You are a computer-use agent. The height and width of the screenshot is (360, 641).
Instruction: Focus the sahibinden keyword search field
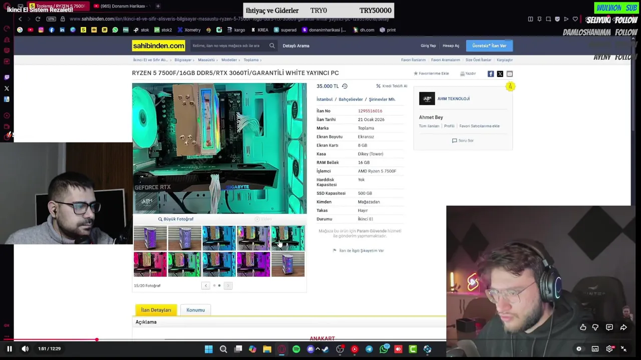[228, 45]
